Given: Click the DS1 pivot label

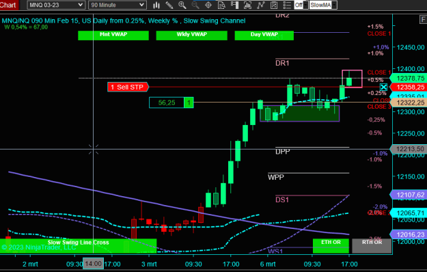Looking at the screenshot, I should (x=282, y=200).
